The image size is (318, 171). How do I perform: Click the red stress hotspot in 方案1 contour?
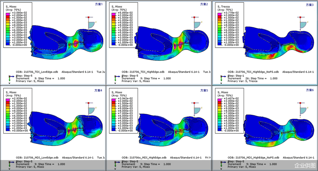point(76,43)
